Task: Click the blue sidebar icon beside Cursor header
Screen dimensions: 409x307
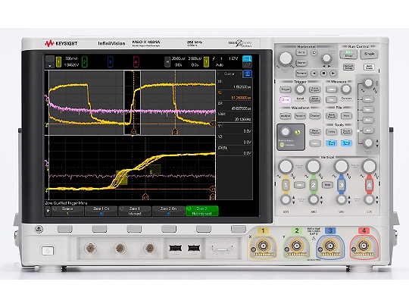Action: click(x=247, y=74)
